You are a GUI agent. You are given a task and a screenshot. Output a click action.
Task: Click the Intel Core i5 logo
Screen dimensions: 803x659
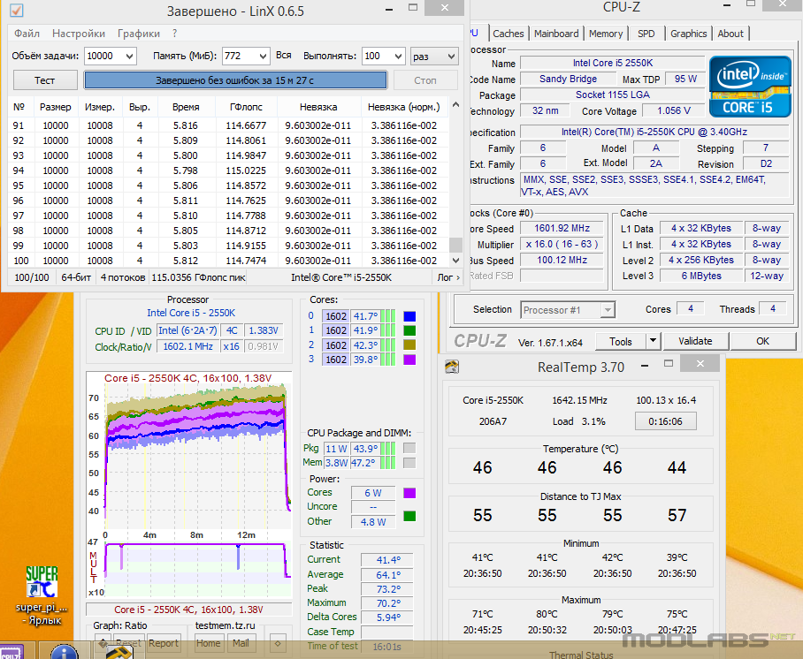(750, 87)
